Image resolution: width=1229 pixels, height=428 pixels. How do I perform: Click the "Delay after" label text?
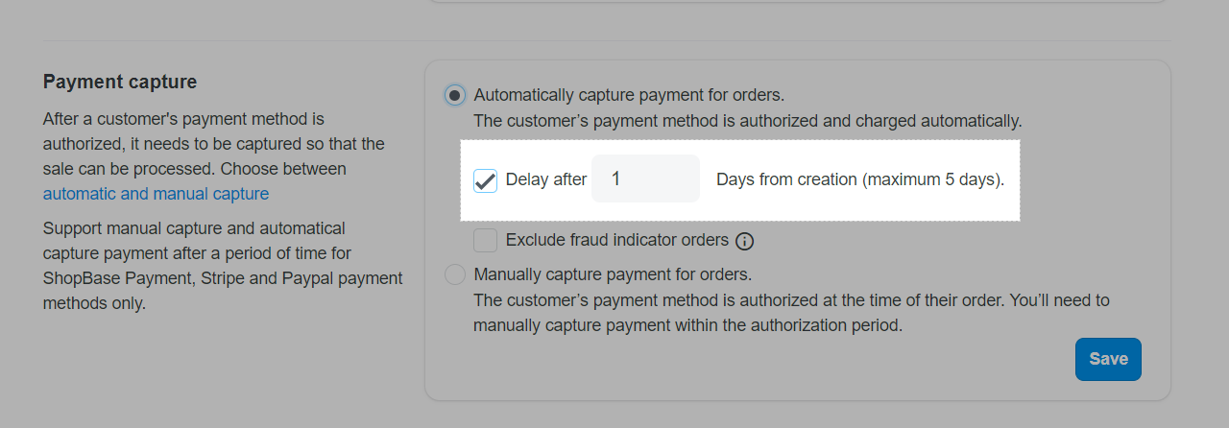[545, 179]
